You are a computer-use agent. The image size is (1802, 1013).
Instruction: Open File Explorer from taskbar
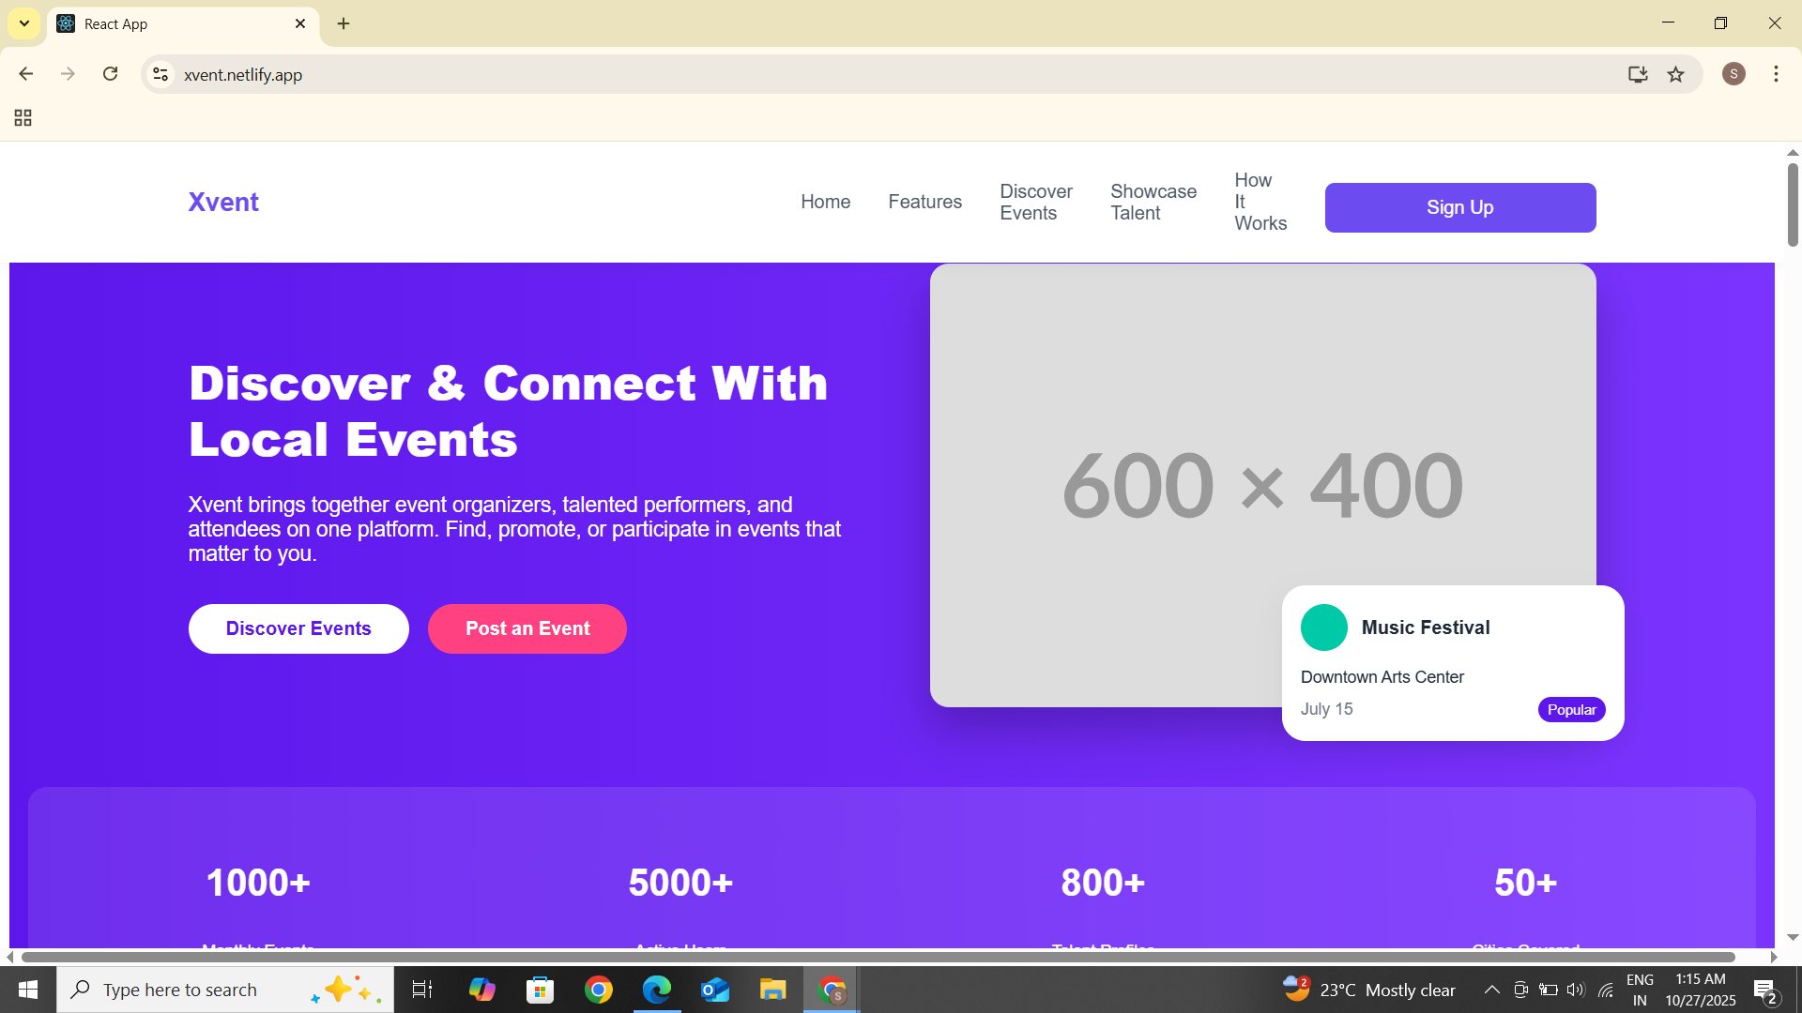(x=772, y=990)
